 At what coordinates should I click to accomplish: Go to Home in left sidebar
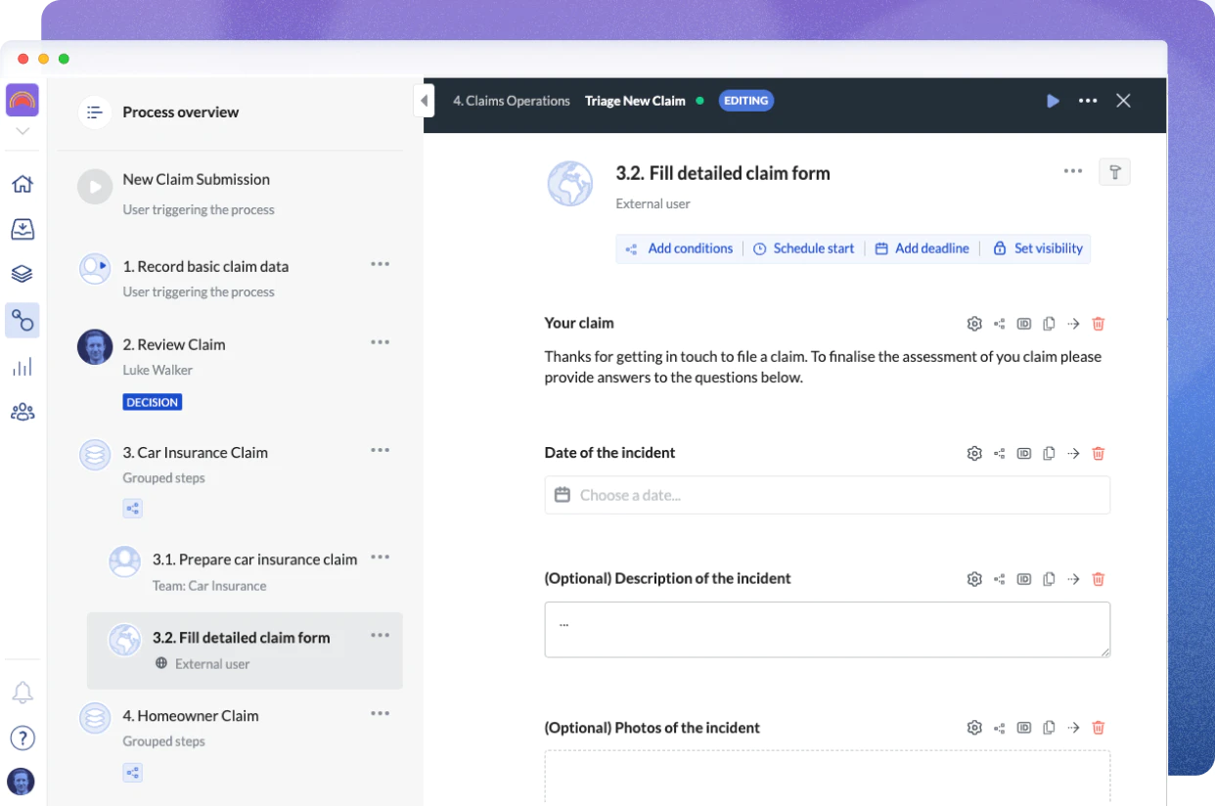(x=22, y=184)
